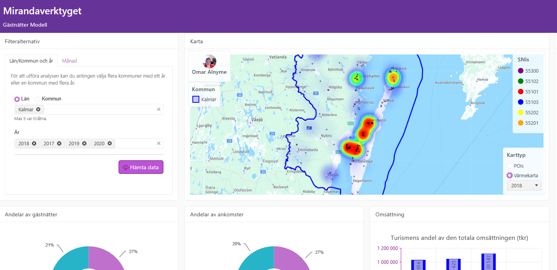Choose POIs map type
The image size is (557, 270).
tap(510, 166)
